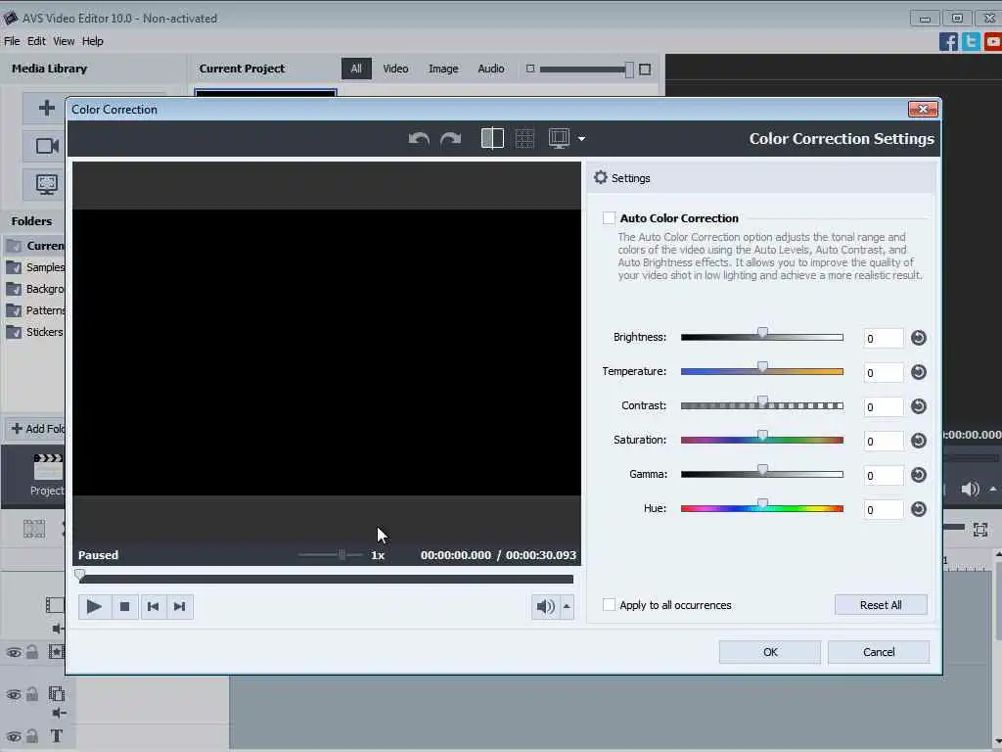Toggle split before/after preview icon
The image size is (1002, 752).
tap(492, 138)
